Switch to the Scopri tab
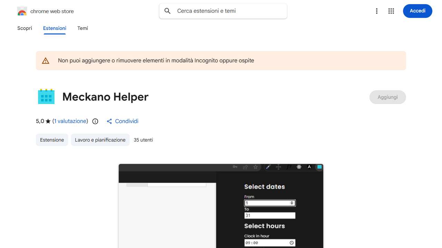Image resolution: width=442 pixels, height=248 pixels. 25,28
